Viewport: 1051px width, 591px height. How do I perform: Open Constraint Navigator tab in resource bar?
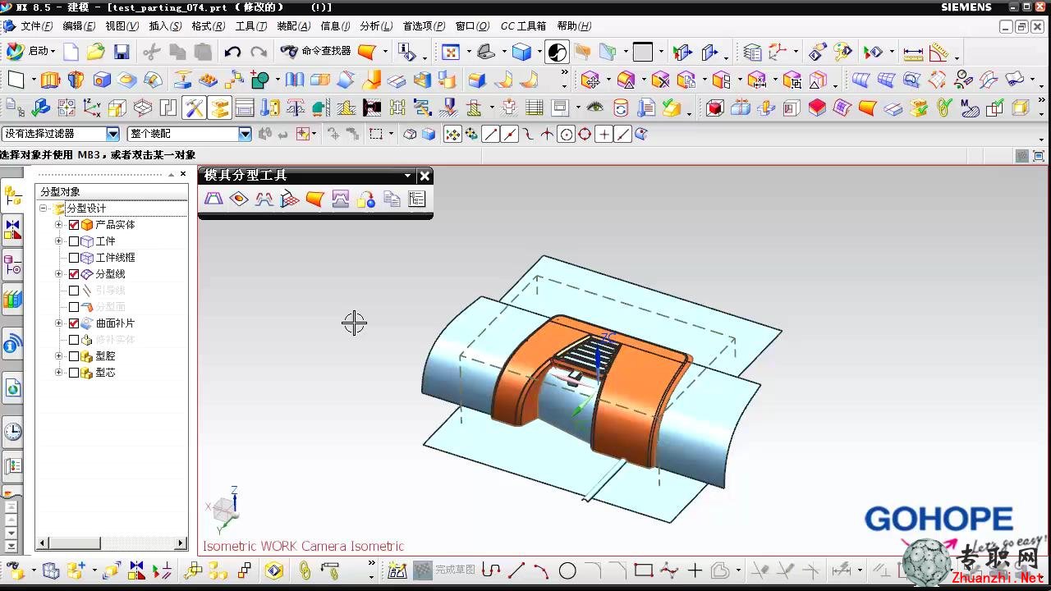point(12,229)
